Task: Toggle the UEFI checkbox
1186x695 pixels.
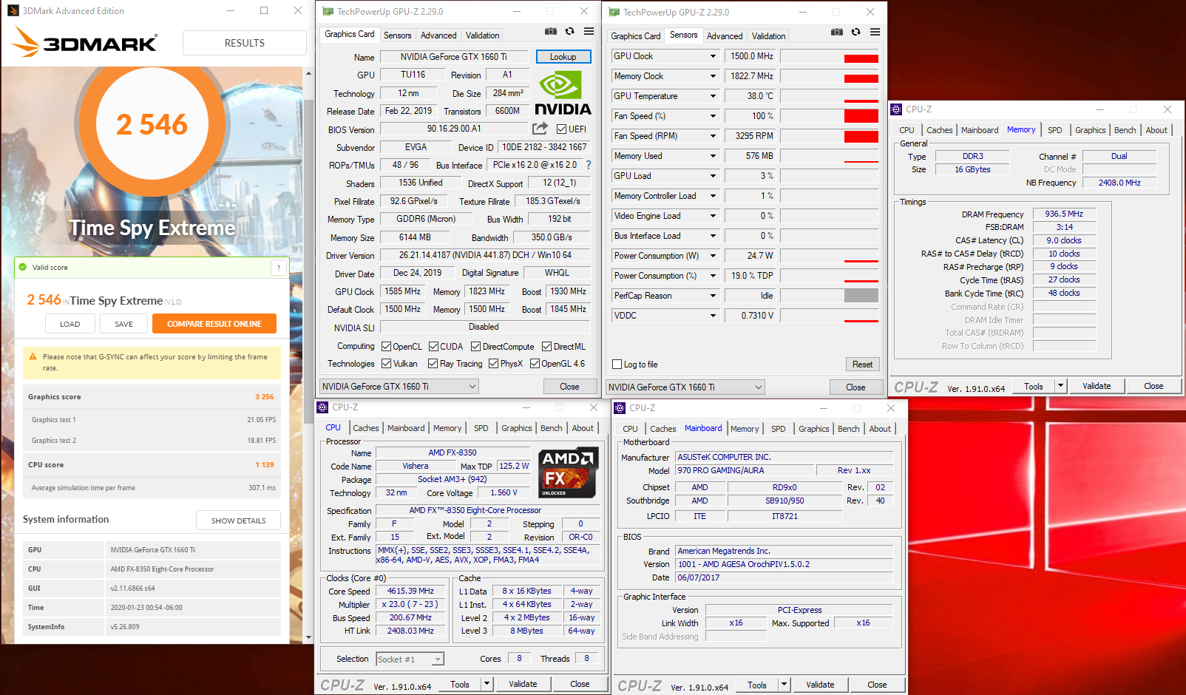Action: coord(561,129)
